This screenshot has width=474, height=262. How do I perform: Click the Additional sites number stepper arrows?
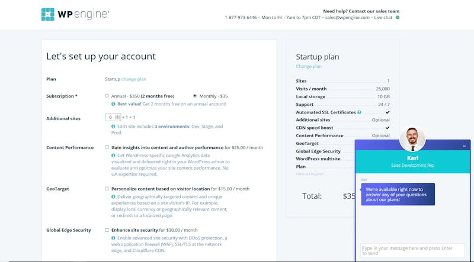[117, 117]
